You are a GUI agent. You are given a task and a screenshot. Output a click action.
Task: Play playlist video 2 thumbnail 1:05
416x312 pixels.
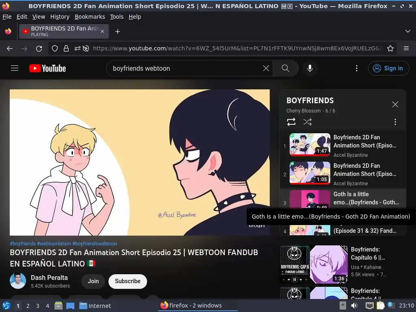[310, 173]
